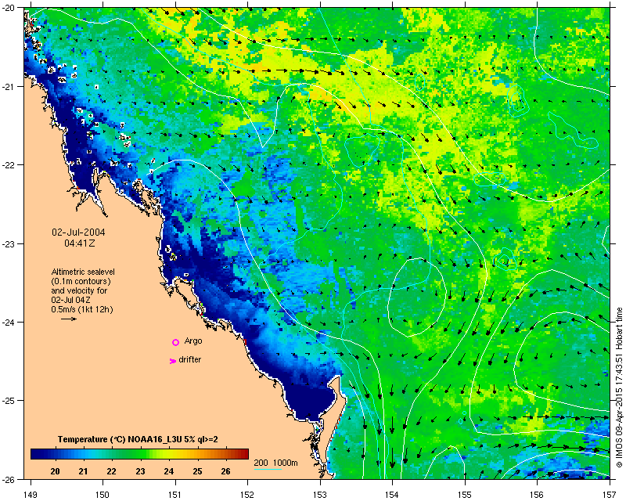Click the 'and velocity for' legend line
Screen dimensions: 626x501
(x=79, y=290)
